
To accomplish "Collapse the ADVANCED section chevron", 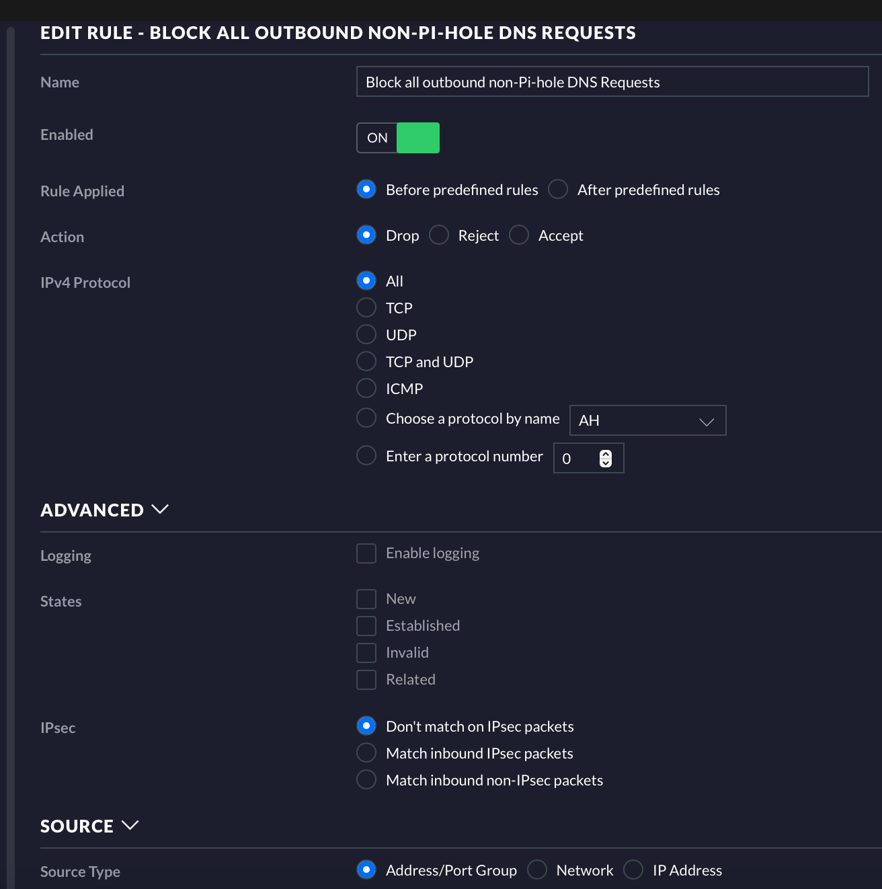I will coord(160,509).
